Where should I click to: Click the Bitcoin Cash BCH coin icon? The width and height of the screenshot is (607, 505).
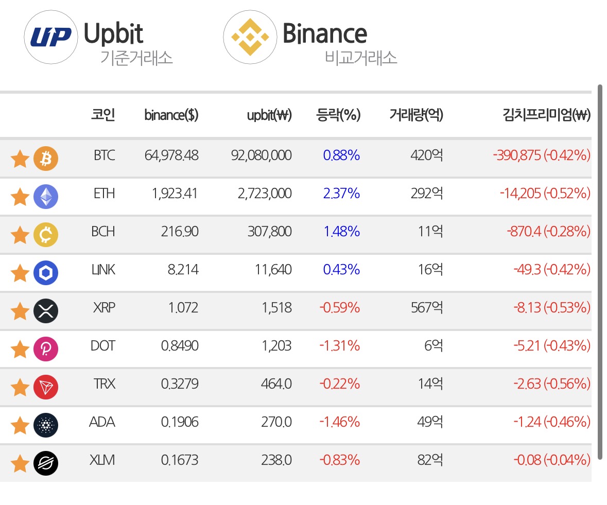pos(46,235)
